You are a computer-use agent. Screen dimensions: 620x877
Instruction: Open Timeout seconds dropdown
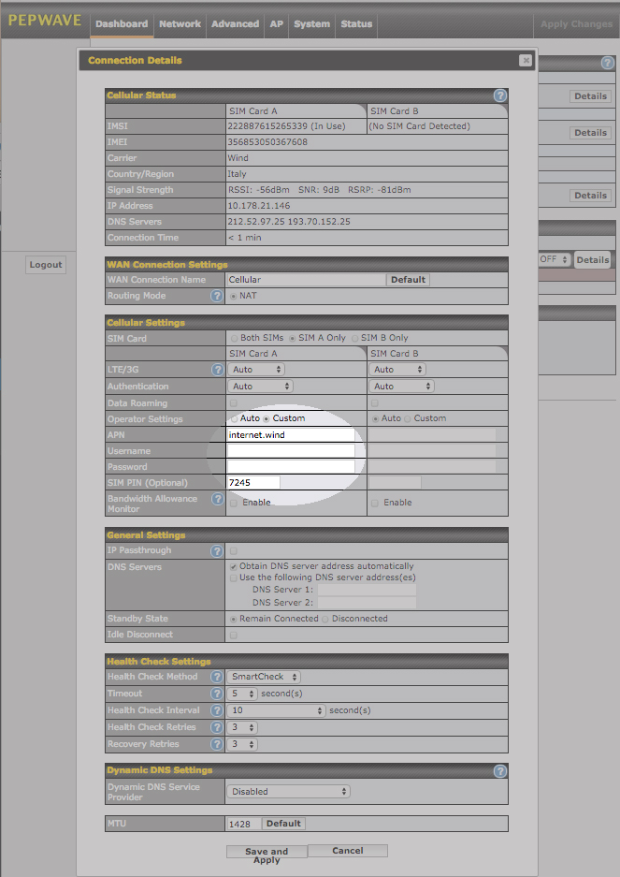(x=241, y=694)
